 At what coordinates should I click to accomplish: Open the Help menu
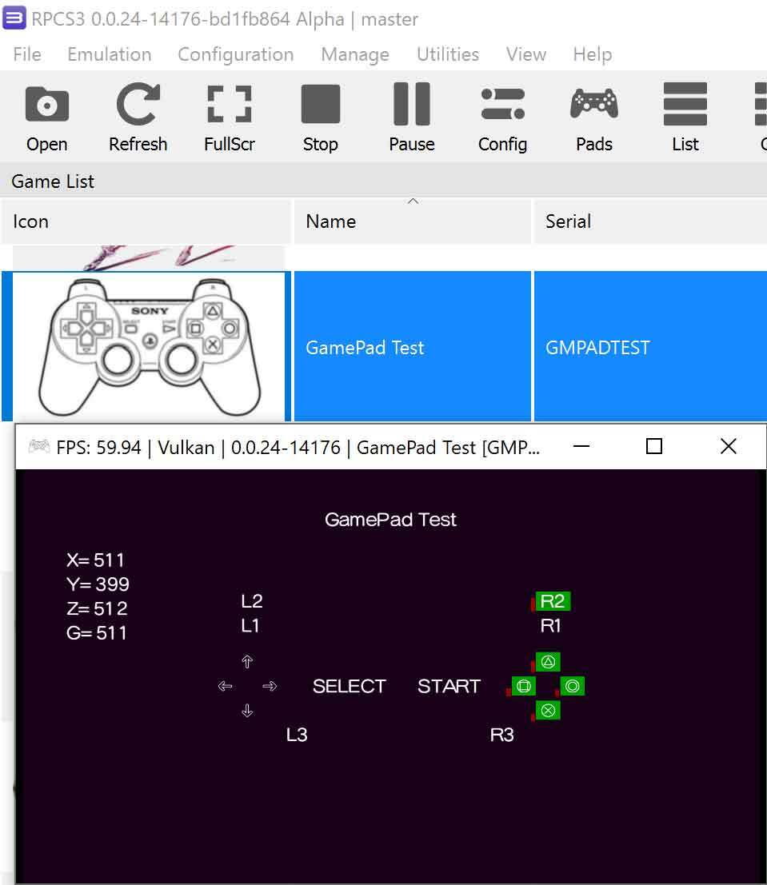pos(593,54)
